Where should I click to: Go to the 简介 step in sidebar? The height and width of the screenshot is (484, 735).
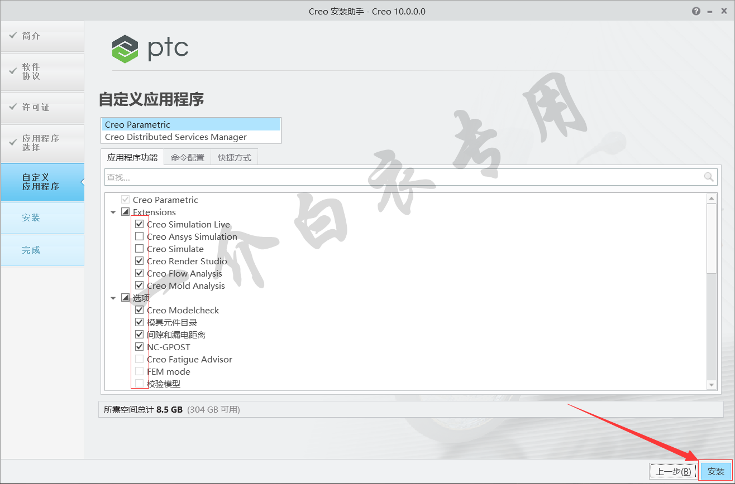[42, 36]
